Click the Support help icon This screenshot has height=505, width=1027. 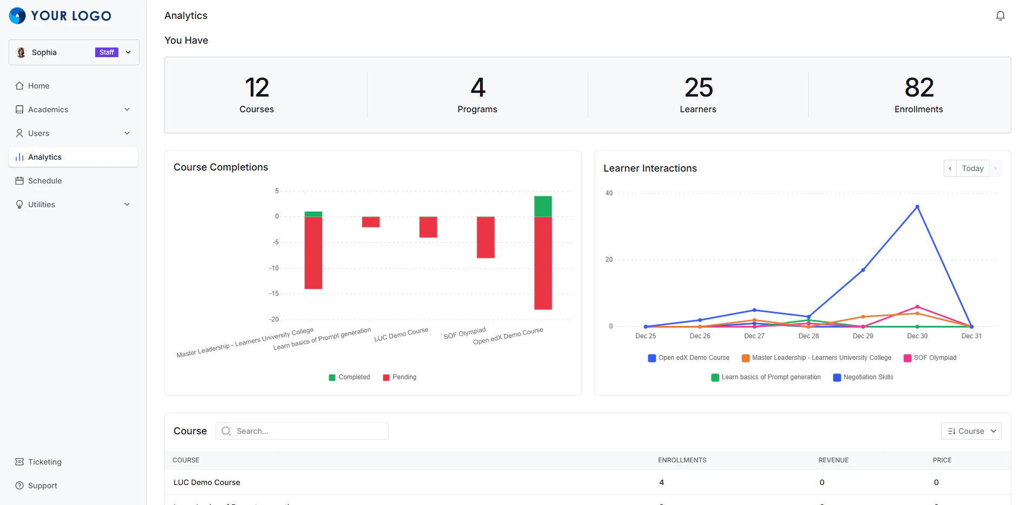pyautogui.click(x=19, y=486)
